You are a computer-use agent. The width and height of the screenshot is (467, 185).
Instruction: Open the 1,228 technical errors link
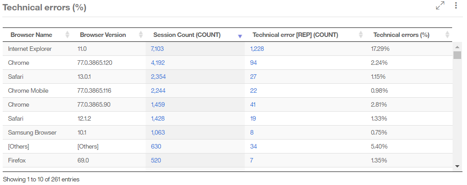(257, 49)
